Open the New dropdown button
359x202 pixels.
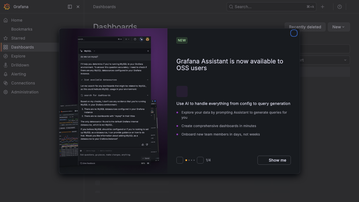(x=339, y=27)
